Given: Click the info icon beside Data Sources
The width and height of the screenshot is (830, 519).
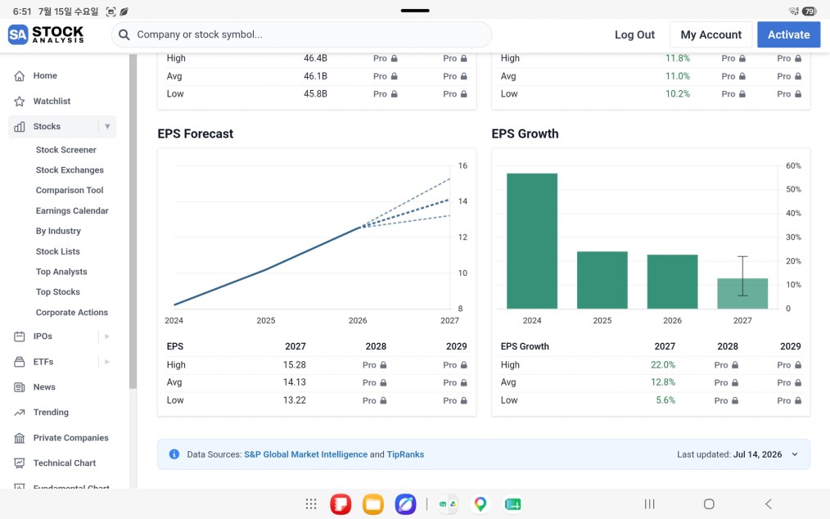Looking at the screenshot, I should point(174,454).
